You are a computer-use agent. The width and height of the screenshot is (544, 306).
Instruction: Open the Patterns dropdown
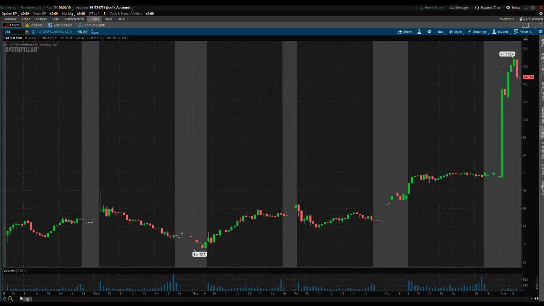coord(523,32)
